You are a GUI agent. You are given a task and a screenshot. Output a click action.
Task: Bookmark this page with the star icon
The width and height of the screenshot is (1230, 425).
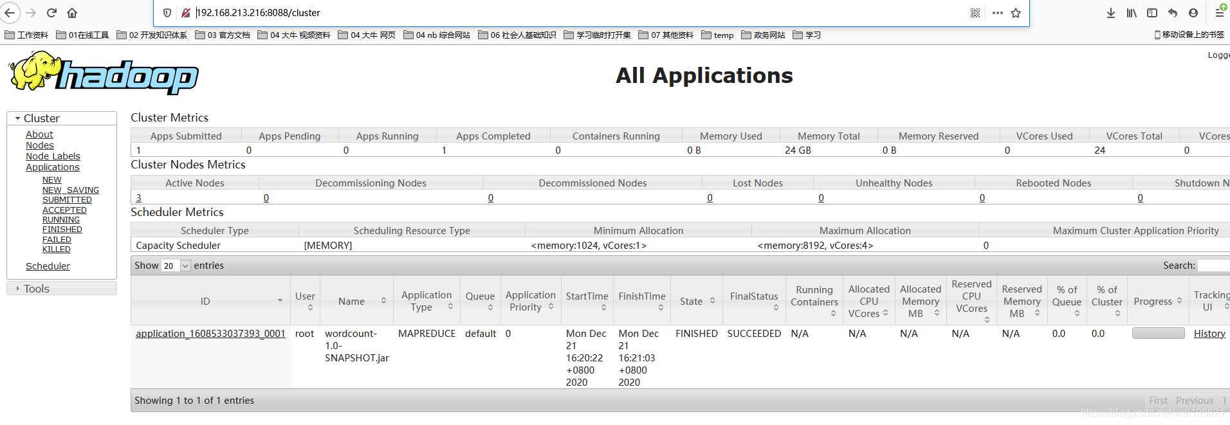click(1016, 13)
